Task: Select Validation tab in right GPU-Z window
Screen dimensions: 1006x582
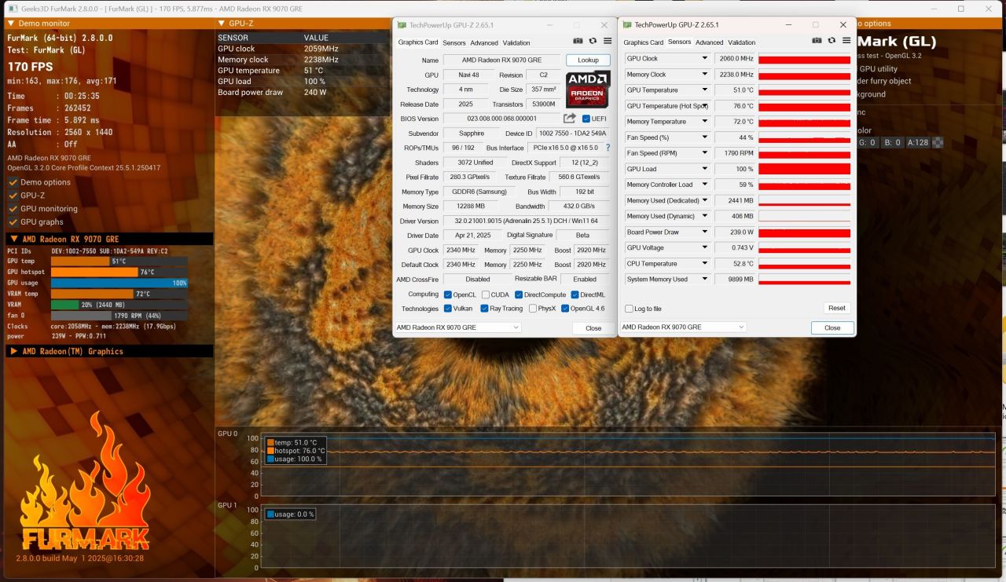Action: [x=742, y=42]
